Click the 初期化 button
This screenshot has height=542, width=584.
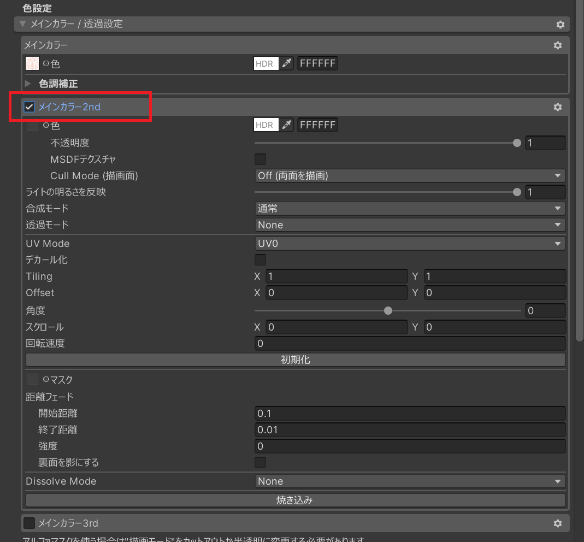click(x=295, y=360)
